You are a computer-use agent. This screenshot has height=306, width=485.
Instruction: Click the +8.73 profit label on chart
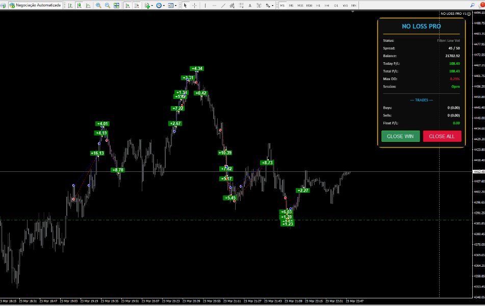coord(267,163)
